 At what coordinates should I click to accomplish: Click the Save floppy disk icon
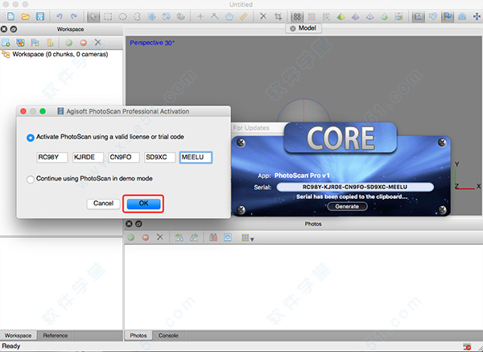40,16
